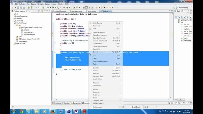Open the run button dropdown arrow
Image resolution: width=203 pixels, height=114 pixels.
point(55,8)
